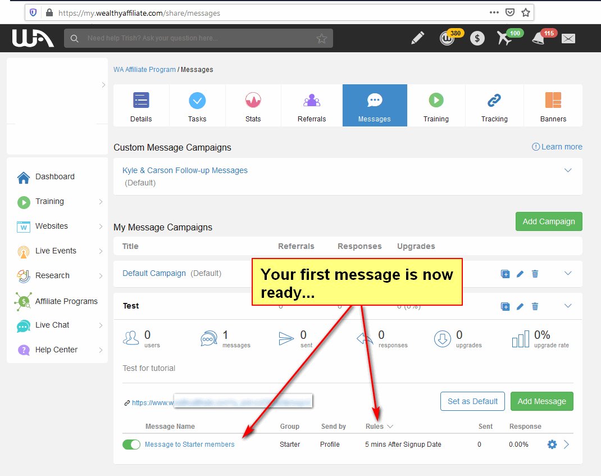The image size is (601, 476).
Task: Edit the Default Campaign with the pencil icon
Action: pyautogui.click(x=520, y=274)
